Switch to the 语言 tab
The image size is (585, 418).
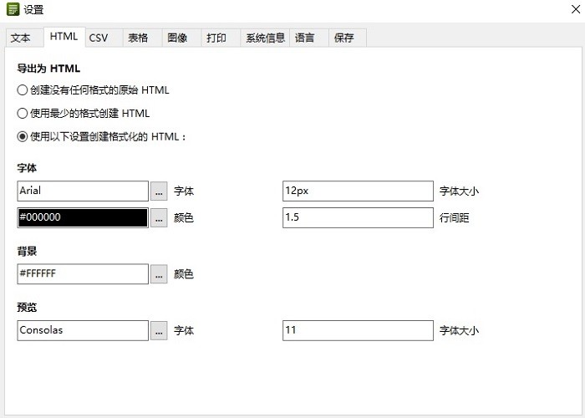coord(305,38)
